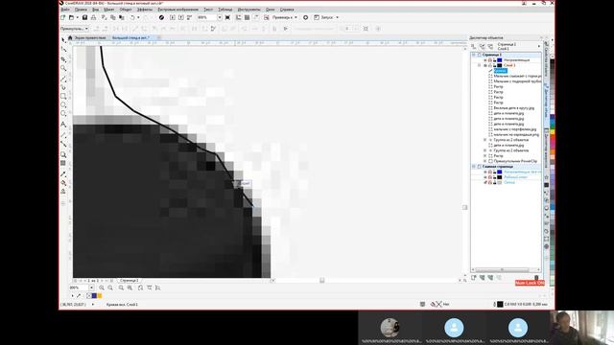
Task: Open the Растровые изображения menu
Action: click(177, 10)
